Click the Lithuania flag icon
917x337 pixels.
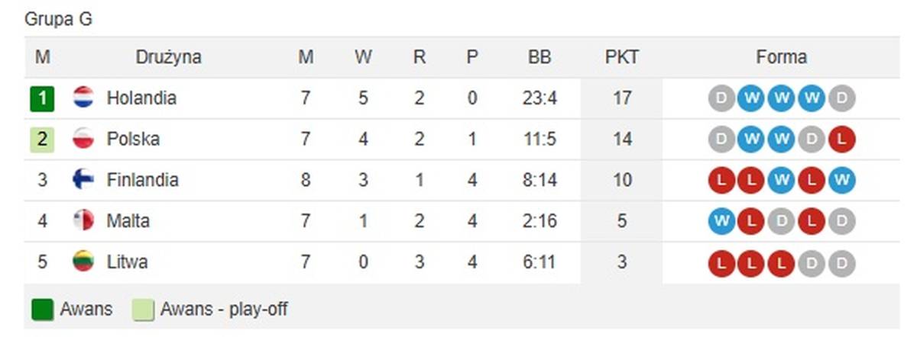click(x=83, y=262)
